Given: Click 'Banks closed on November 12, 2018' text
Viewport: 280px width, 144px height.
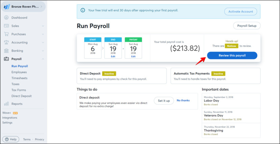Looking at the screenshot, I should (223, 119).
